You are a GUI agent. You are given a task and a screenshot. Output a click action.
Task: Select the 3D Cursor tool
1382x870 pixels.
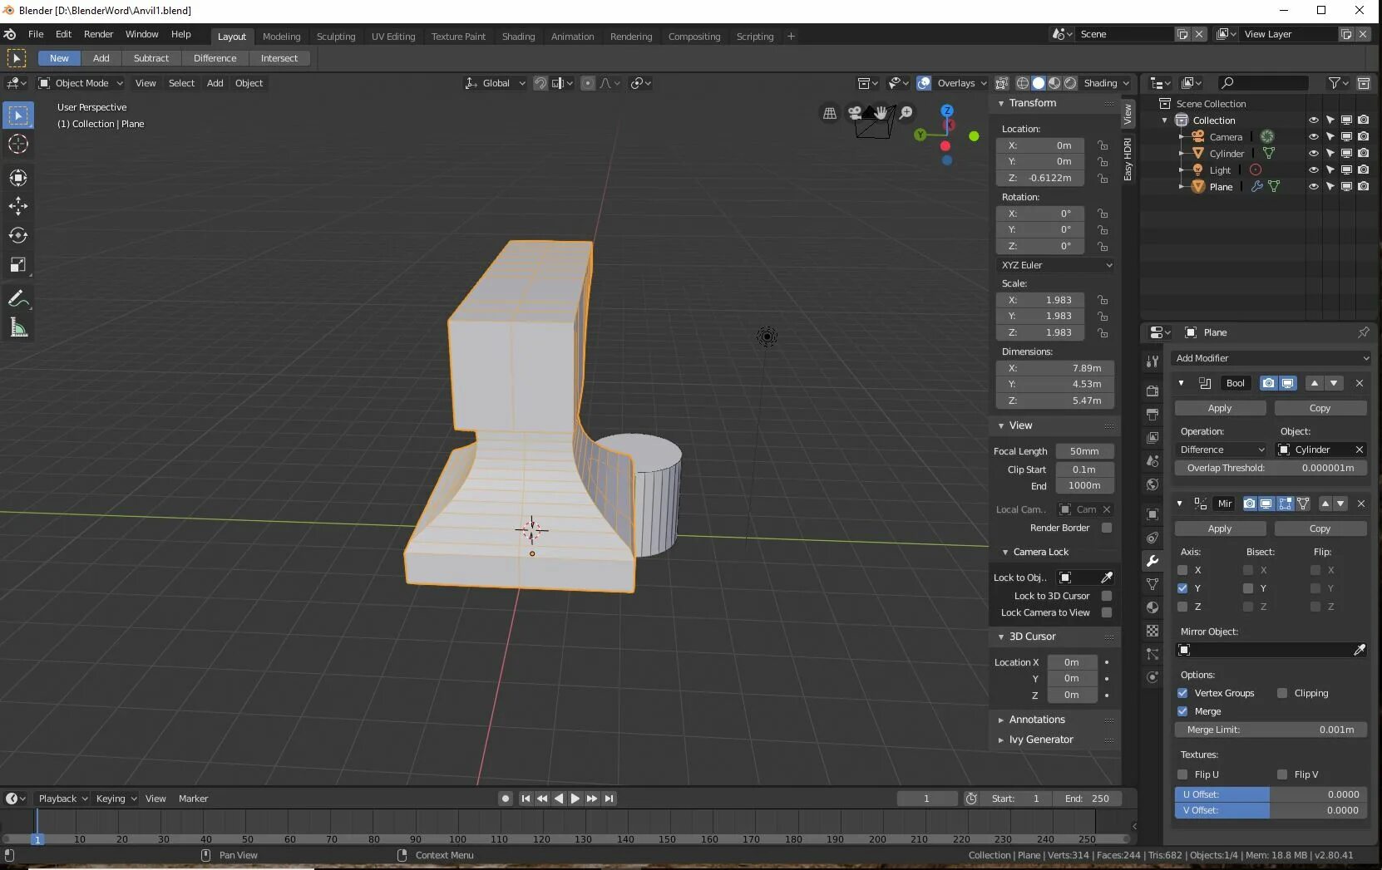coord(17,145)
